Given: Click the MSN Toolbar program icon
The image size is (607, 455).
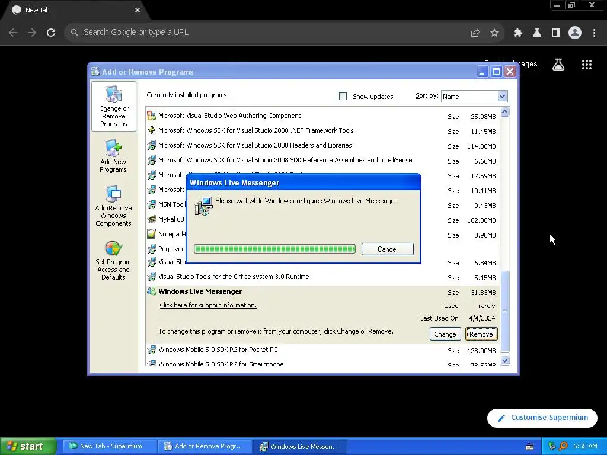Looking at the screenshot, I should coord(151,204).
